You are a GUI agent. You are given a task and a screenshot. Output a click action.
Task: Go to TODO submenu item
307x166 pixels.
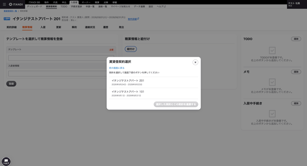[64, 6]
